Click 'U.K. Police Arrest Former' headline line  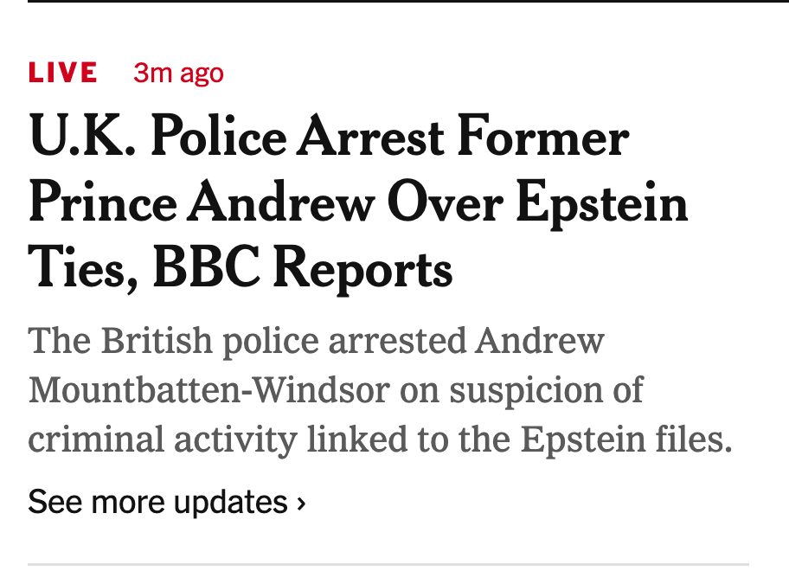pyautogui.click(x=329, y=138)
